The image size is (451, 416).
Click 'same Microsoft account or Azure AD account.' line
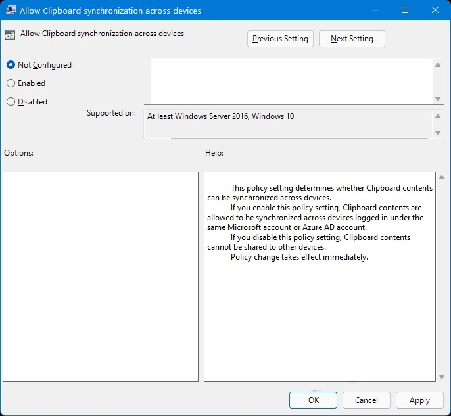pos(287,227)
